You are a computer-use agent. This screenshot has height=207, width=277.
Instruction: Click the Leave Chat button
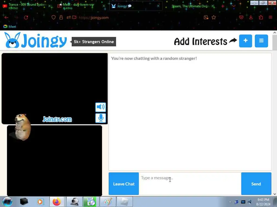coord(124,184)
